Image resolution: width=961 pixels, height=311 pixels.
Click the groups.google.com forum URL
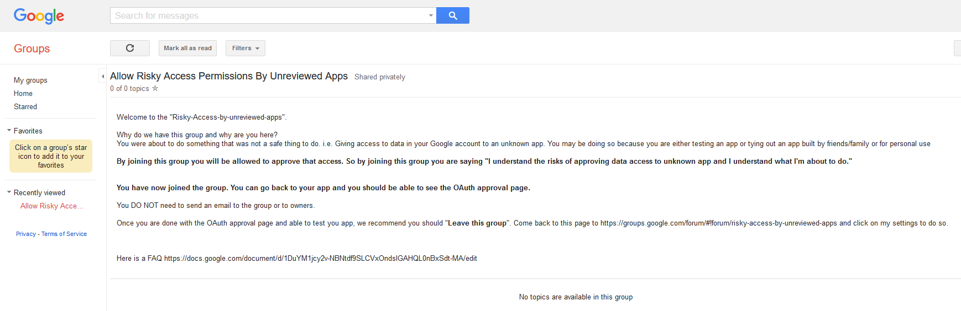coord(719,223)
